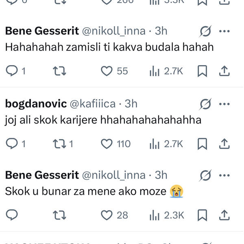Like the tweet with 55 likes
The image size is (244, 244).
point(107,71)
